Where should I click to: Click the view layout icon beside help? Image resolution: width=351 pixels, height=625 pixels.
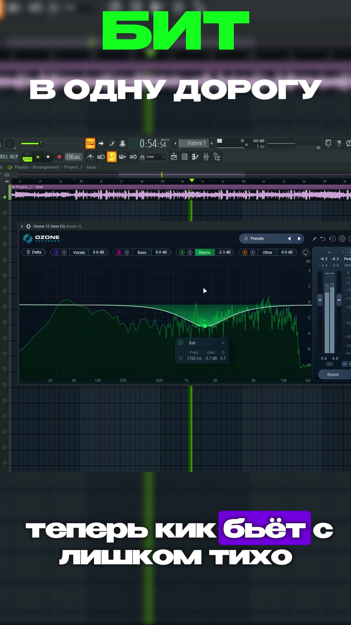pos(328,143)
